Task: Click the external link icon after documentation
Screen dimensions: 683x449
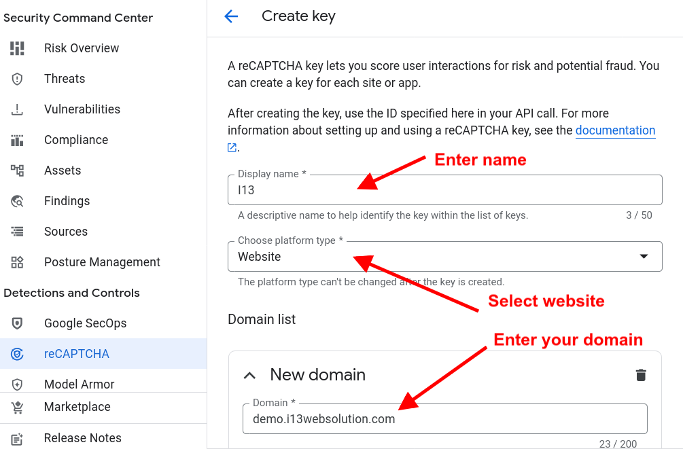Action: click(x=232, y=147)
